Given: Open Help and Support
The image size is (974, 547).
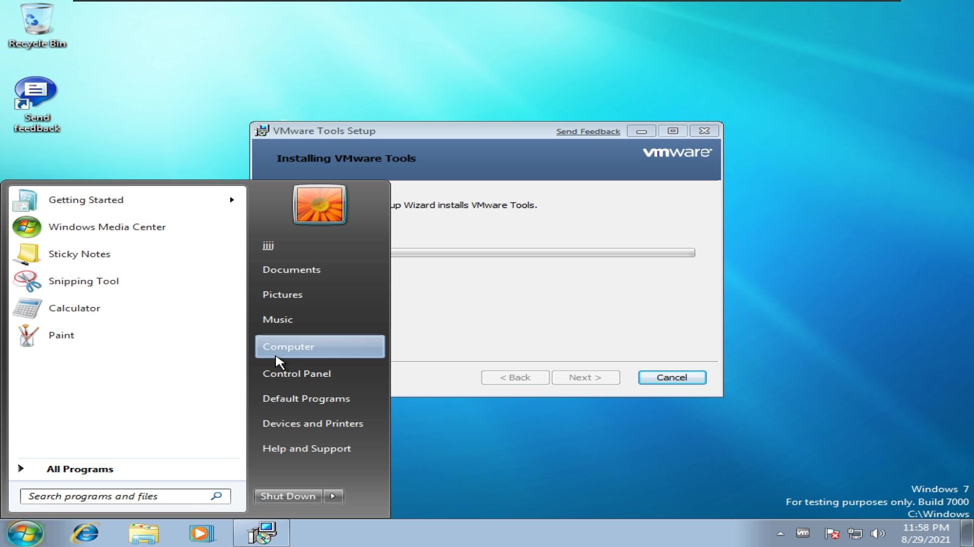Looking at the screenshot, I should (x=320, y=449).
